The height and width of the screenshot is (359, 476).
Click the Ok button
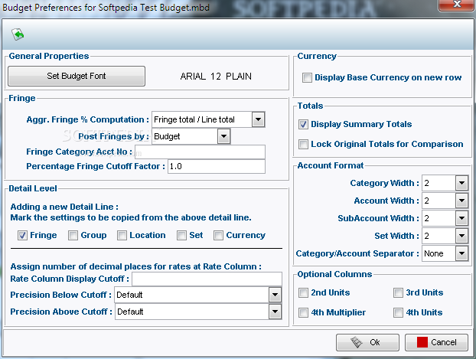[367, 343]
